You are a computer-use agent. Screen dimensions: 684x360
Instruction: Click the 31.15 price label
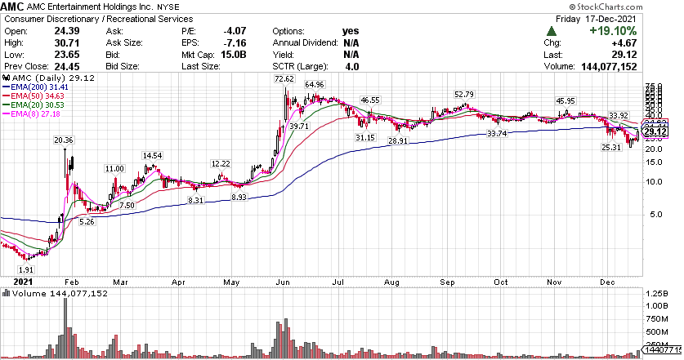(365, 138)
